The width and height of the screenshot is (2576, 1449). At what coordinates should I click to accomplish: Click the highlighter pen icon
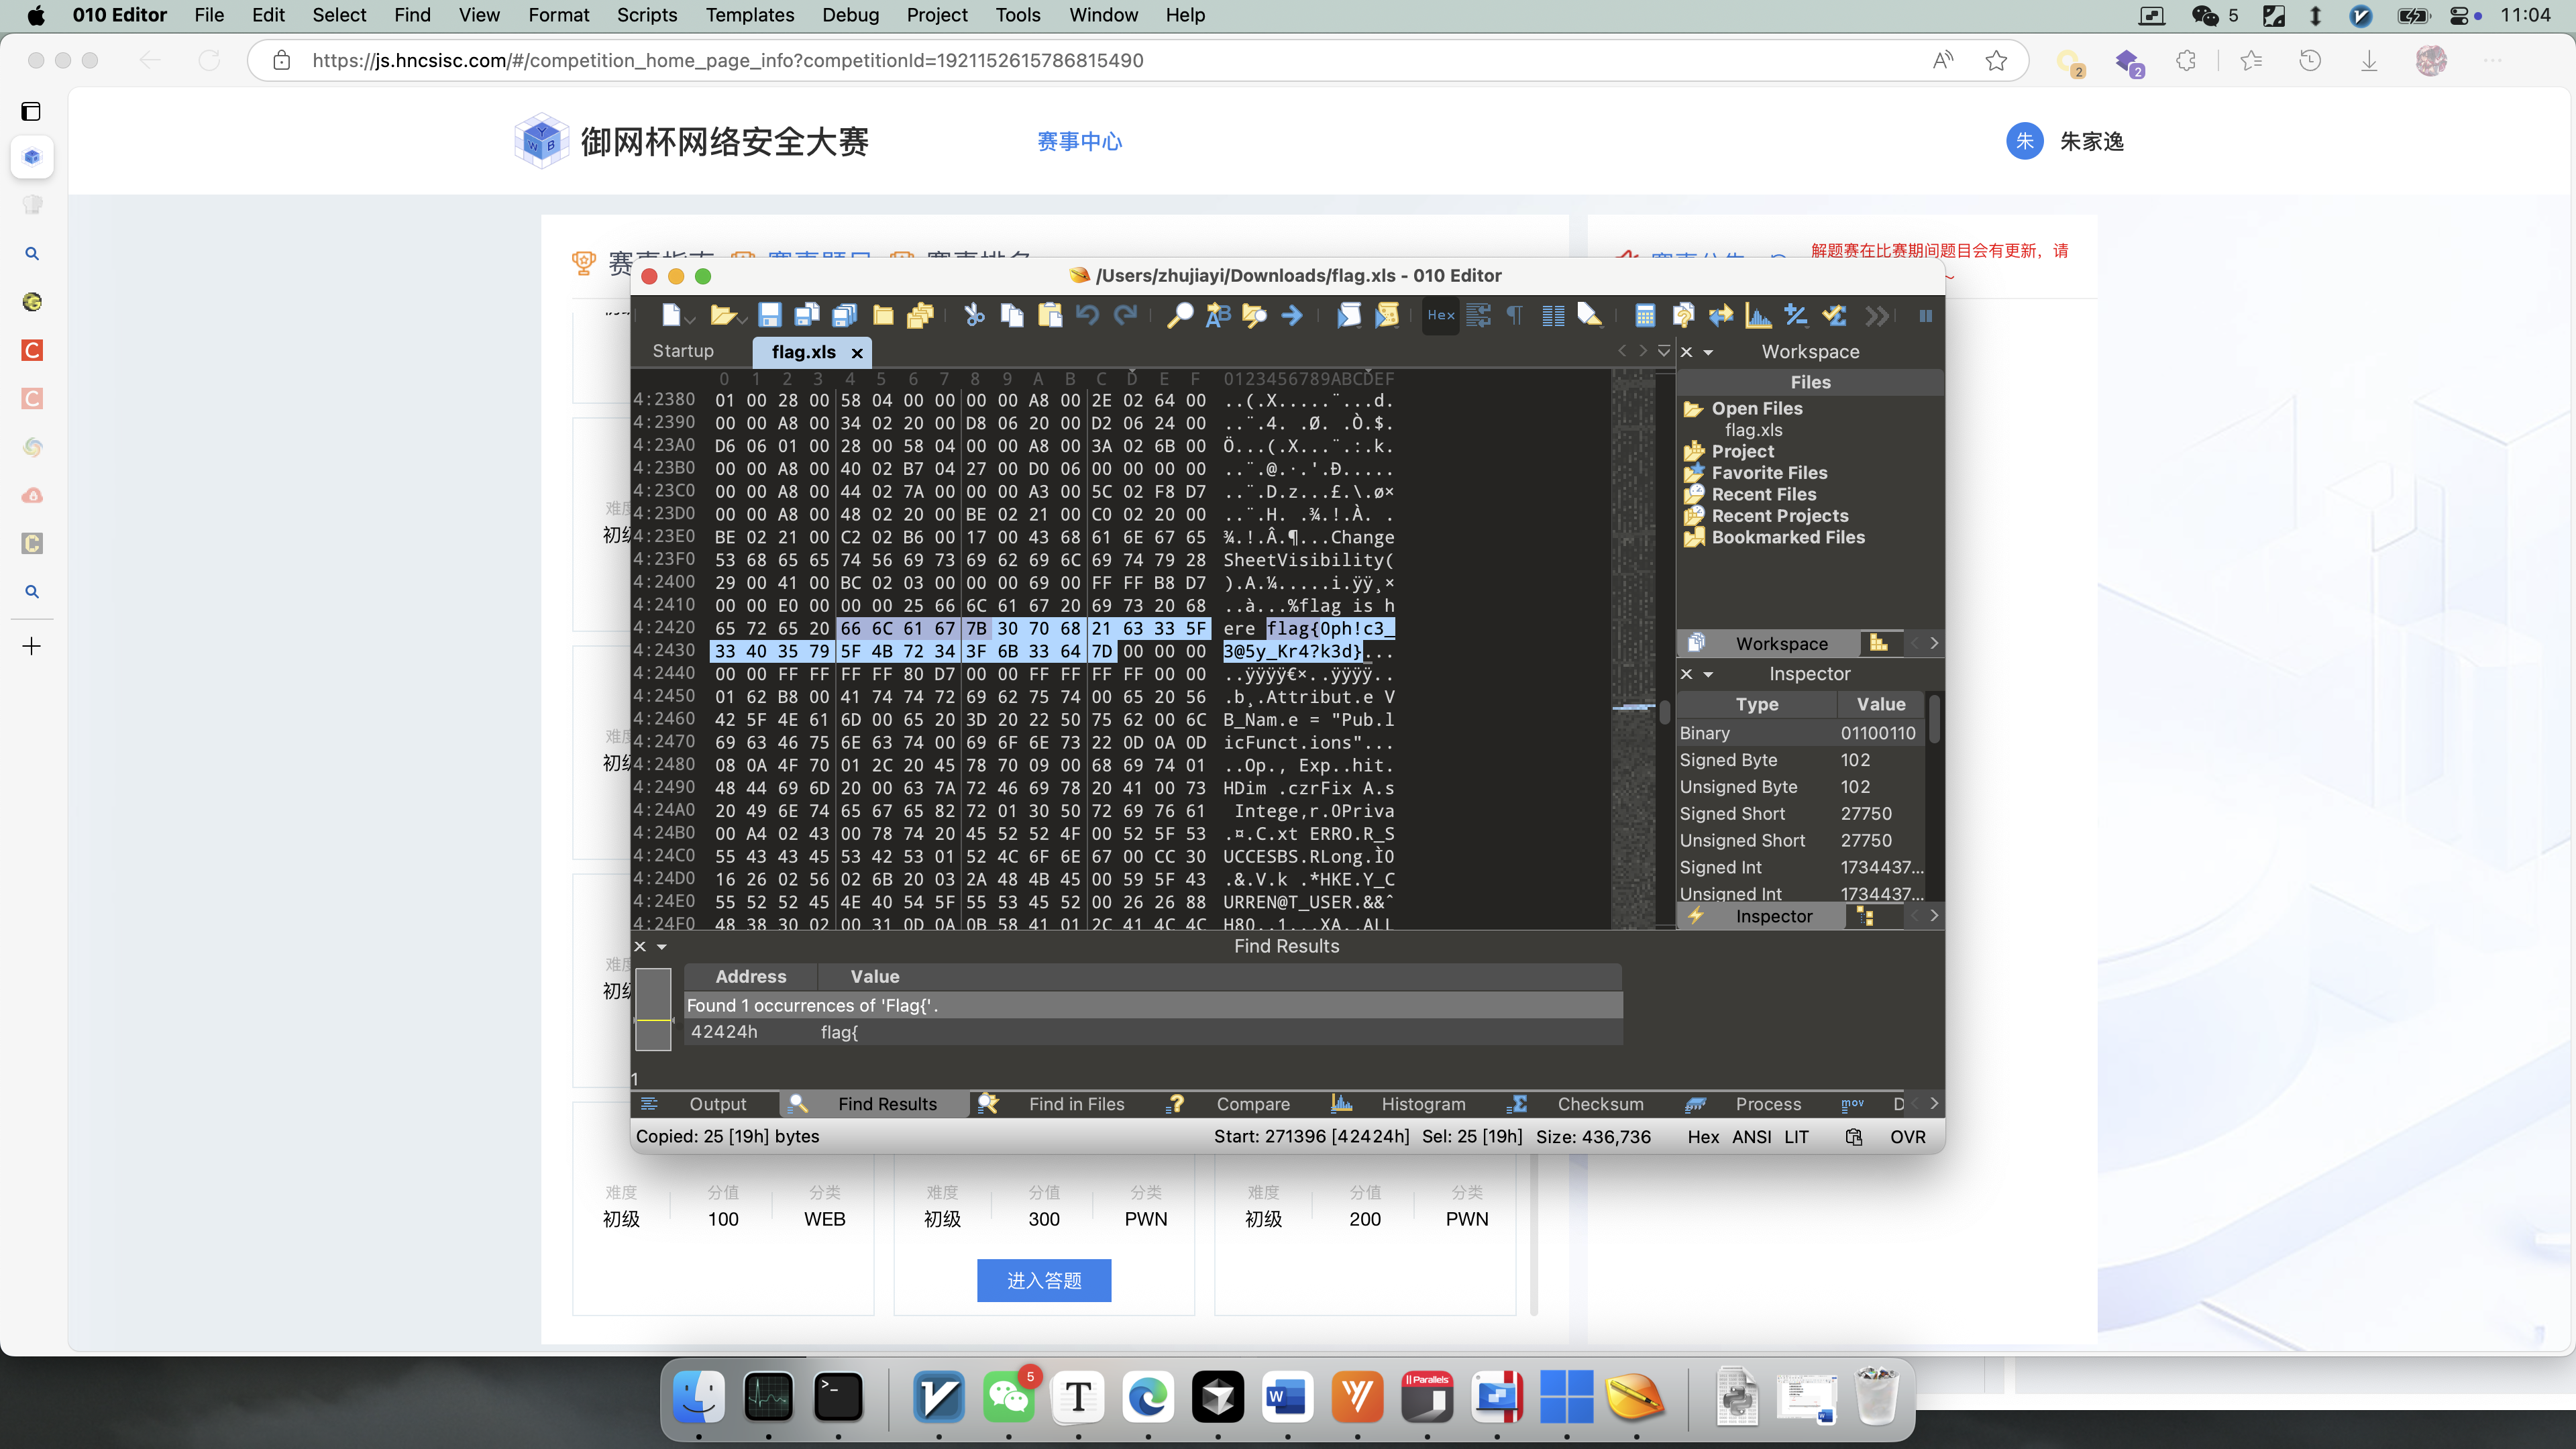click(1590, 316)
